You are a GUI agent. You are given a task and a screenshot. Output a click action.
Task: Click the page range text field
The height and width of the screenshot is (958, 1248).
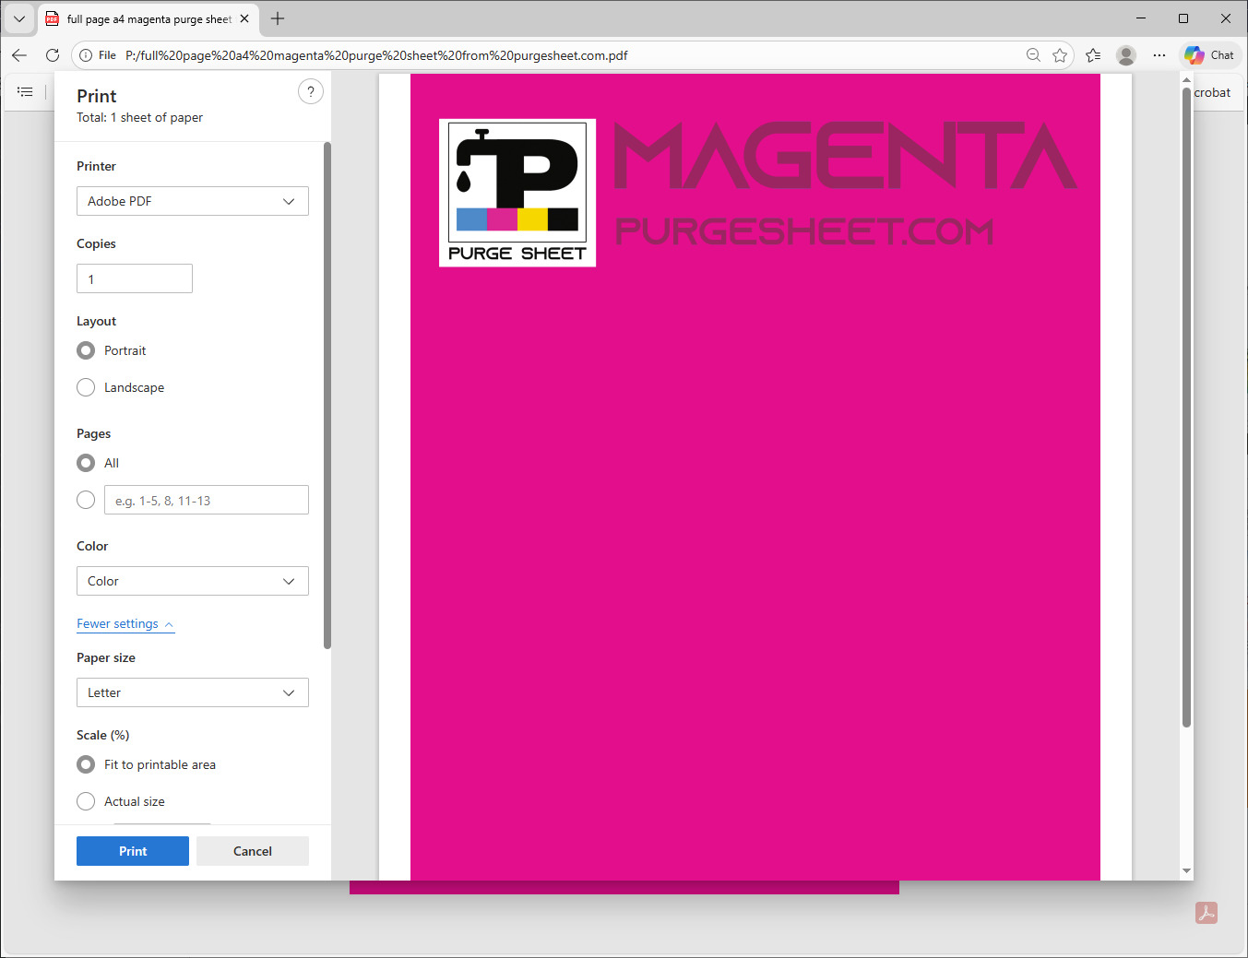point(207,500)
